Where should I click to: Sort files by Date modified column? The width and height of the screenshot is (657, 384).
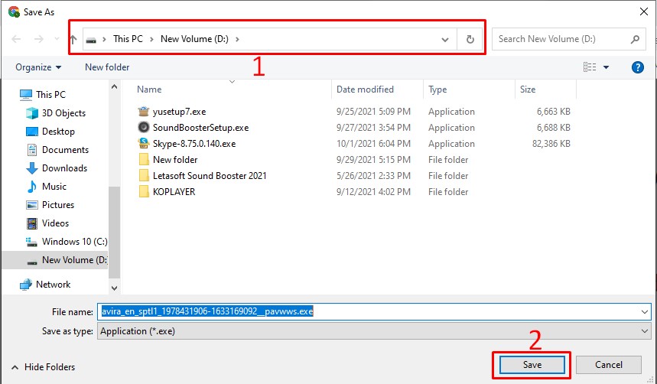click(365, 89)
